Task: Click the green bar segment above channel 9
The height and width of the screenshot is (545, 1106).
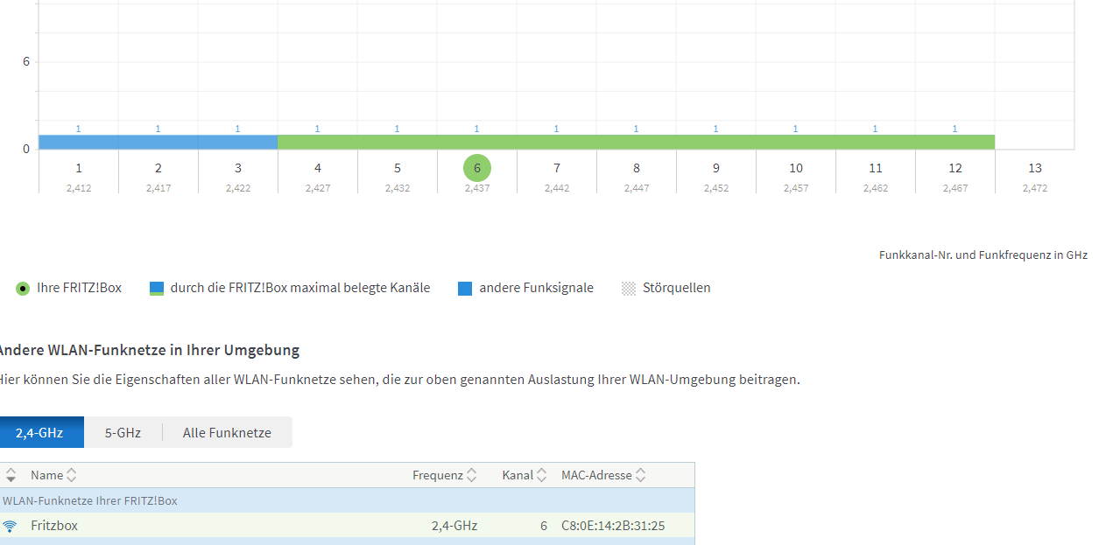Action: point(716,142)
